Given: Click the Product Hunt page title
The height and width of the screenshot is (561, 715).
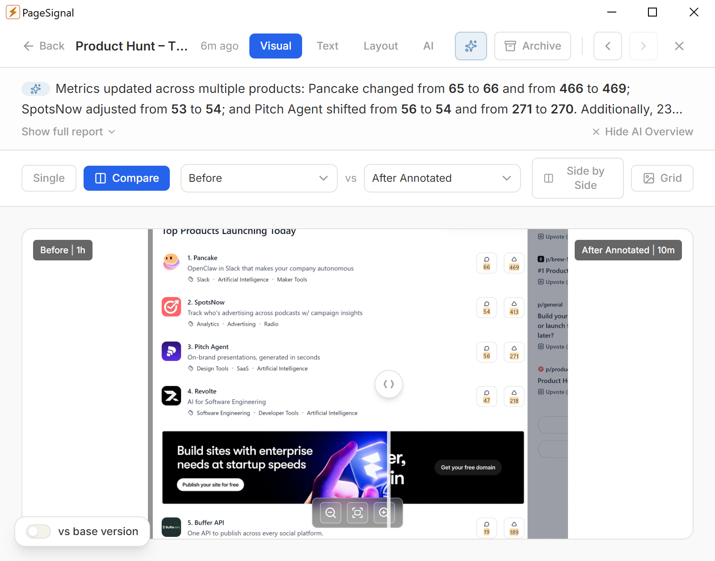Looking at the screenshot, I should [131, 46].
